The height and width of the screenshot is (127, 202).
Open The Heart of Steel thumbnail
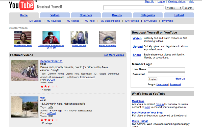pyautogui.click(x=23, y=37)
